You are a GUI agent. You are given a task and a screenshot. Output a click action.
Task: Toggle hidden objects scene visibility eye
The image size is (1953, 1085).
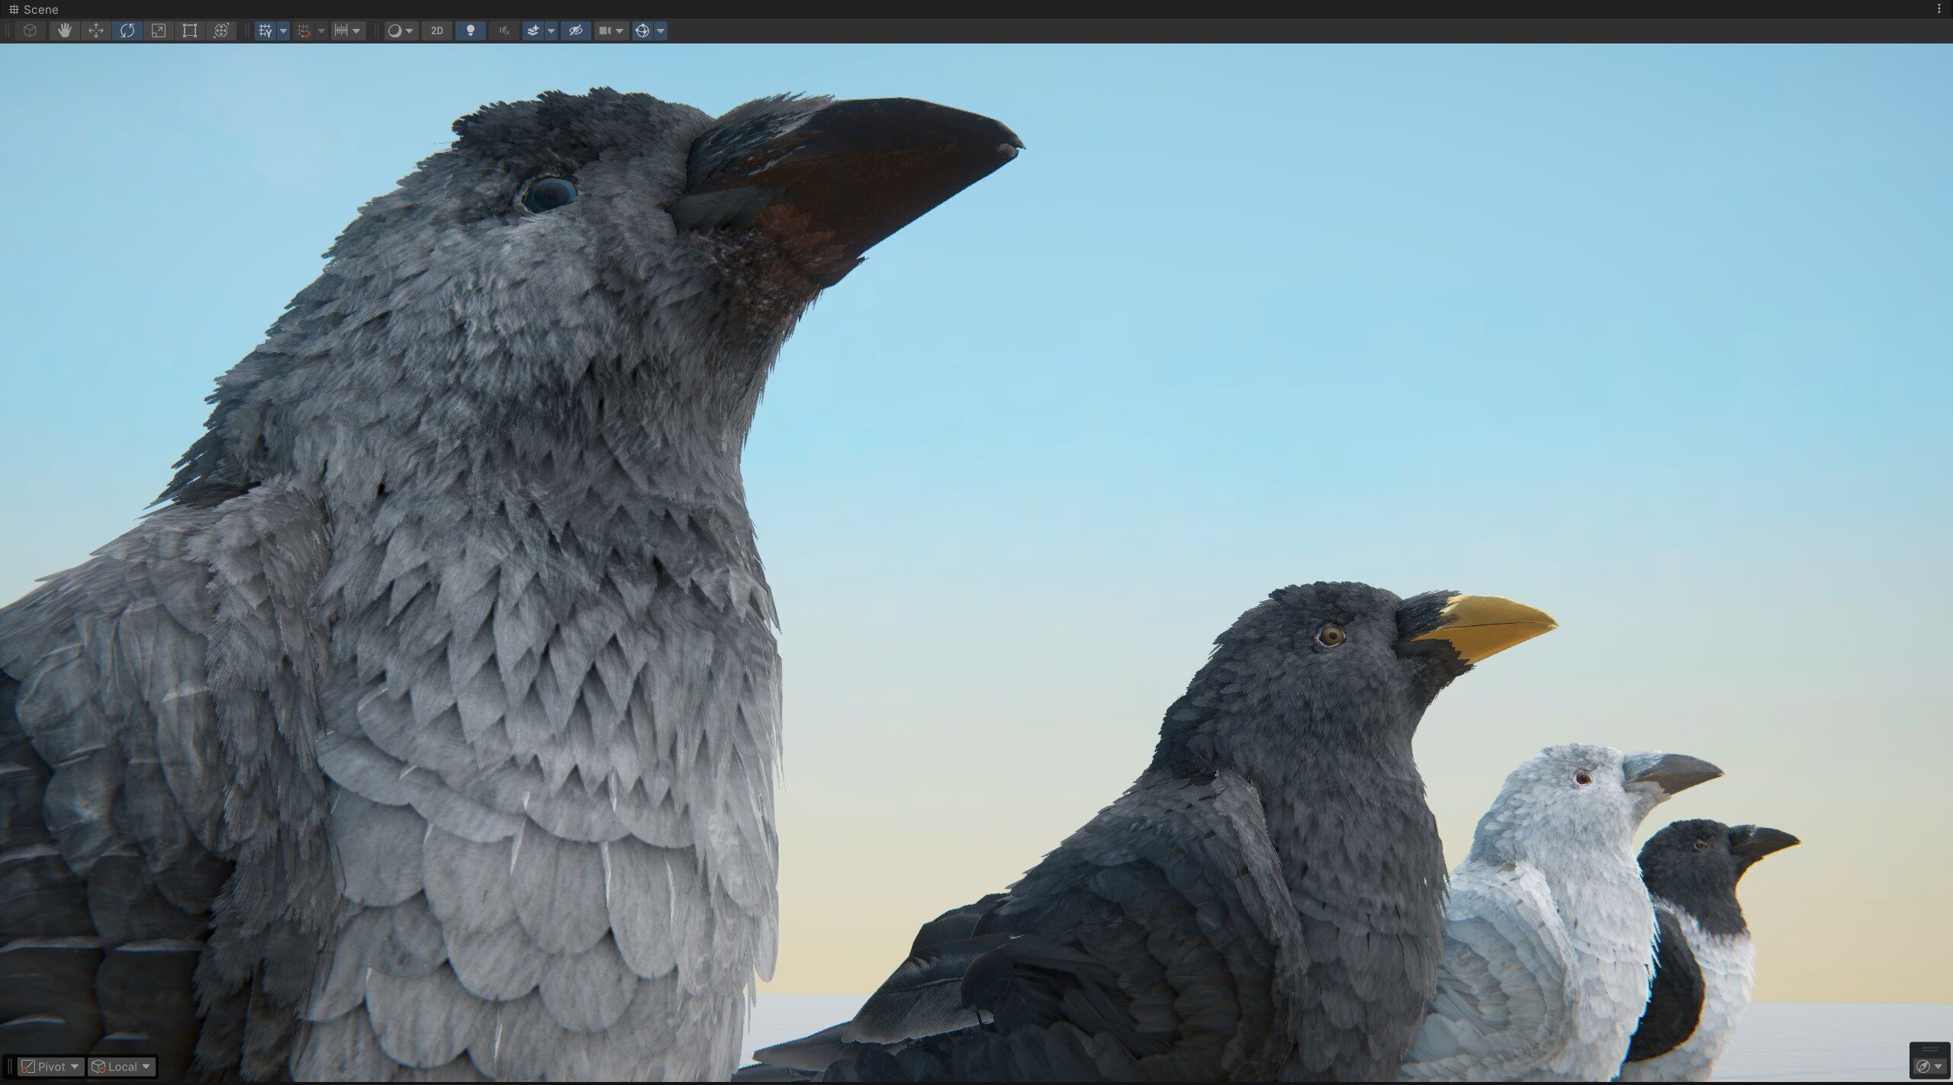tap(576, 30)
